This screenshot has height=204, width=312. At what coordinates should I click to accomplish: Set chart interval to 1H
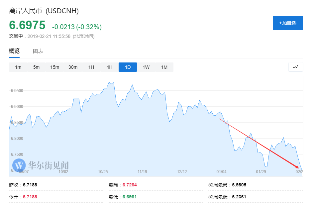point(91,67)
